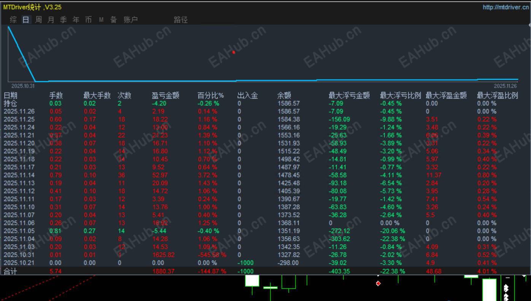
Task: Select the 2025.11.07 date cell
Action: click(x=19, y=215)
